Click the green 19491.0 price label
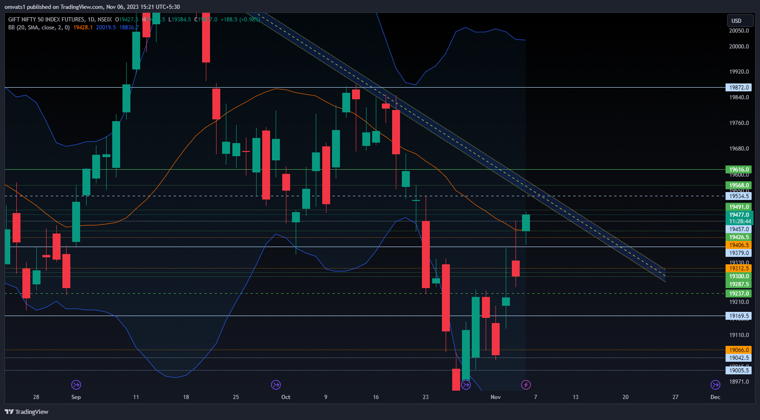This screenshot has height=420, width=760. click(739, 207)
